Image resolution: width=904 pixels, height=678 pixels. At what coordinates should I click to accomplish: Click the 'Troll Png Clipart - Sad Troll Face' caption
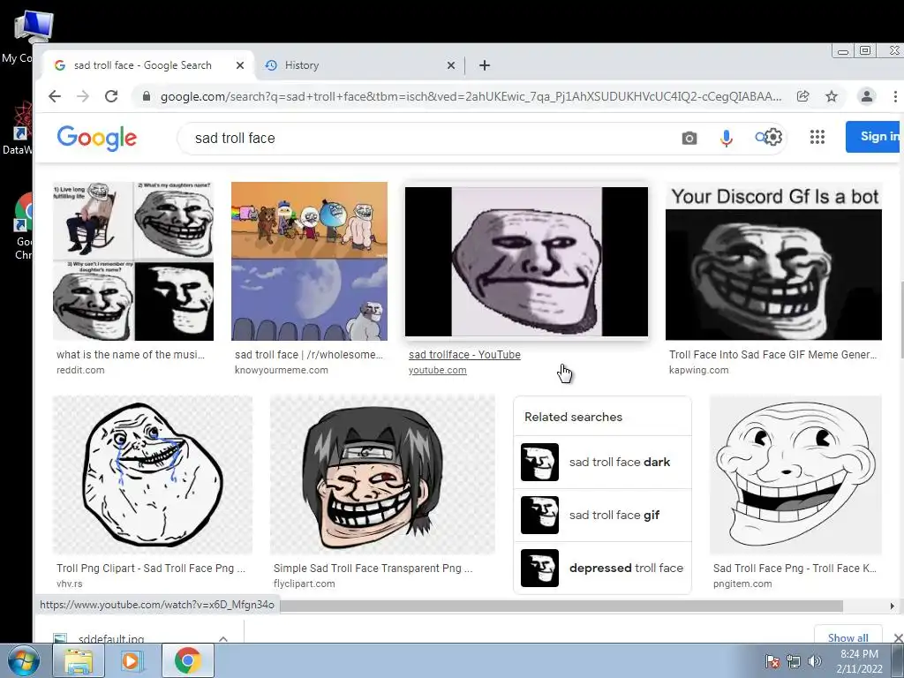(151, 568)
